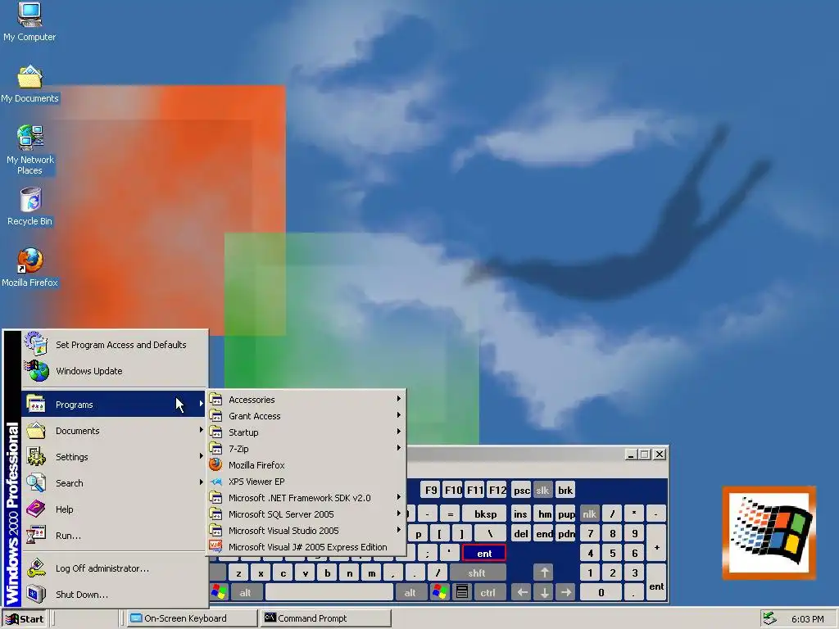Image resolution: width=839 pixels, height=629 pixels.
Task: Click the numpad tall ent key
Action: point(656,583)
